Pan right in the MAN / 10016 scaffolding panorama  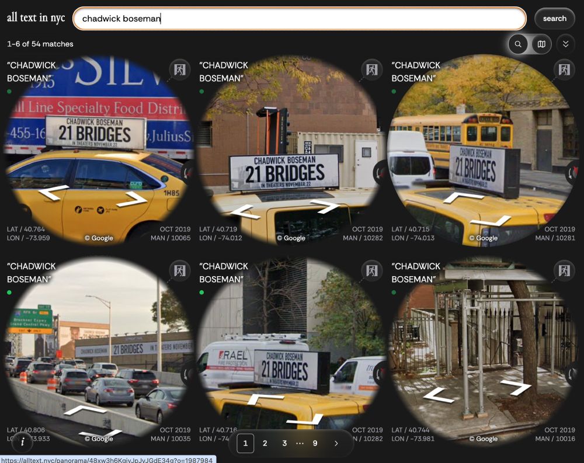point(516,387)
